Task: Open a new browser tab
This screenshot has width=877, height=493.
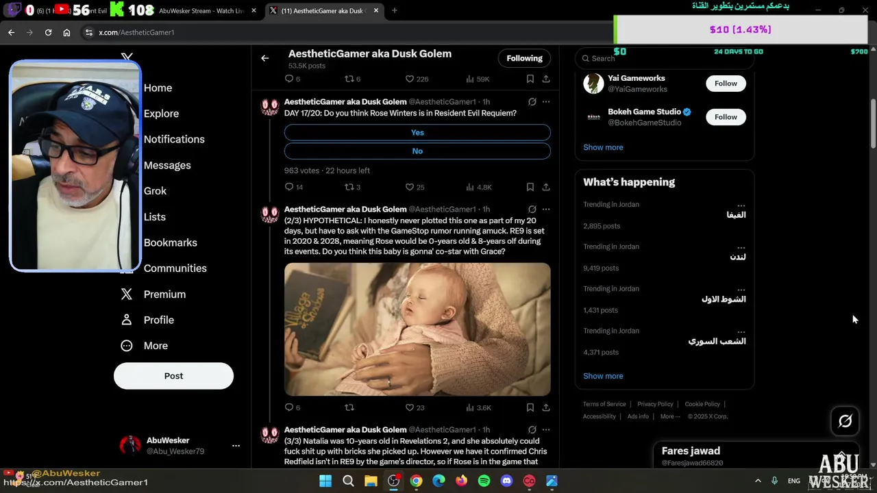Action: [395, 10]
